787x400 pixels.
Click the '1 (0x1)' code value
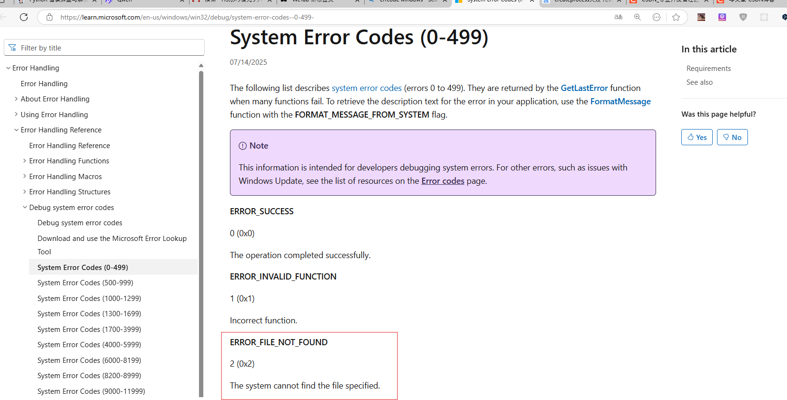[x=242, y=299]
